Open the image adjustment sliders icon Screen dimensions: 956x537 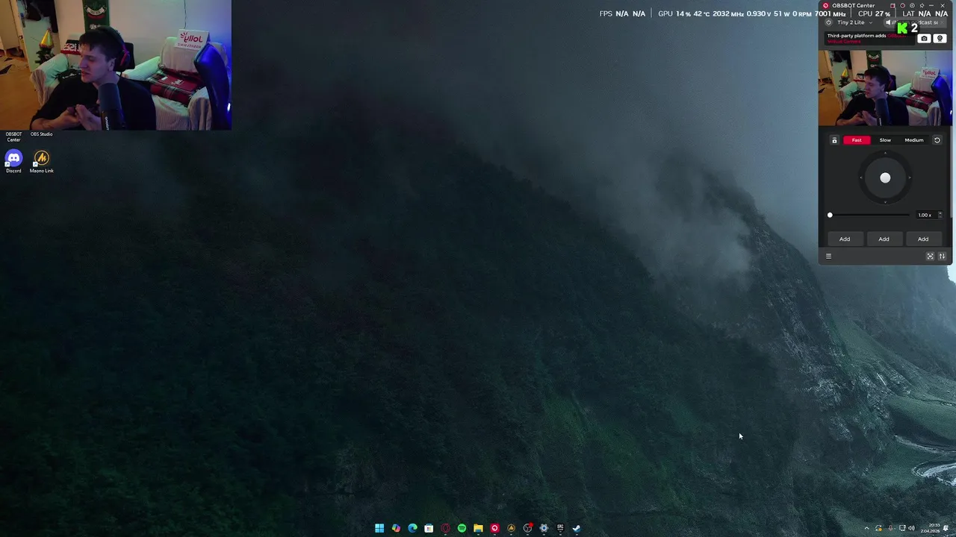(x=942, y=256)
